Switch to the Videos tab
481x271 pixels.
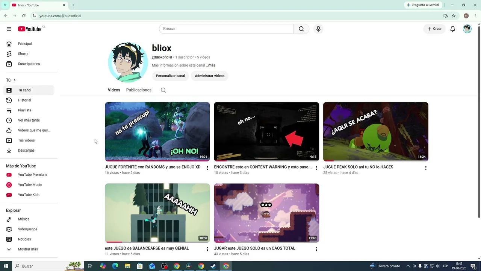114,90
